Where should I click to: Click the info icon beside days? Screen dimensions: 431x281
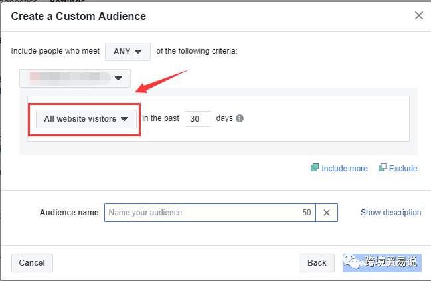click(240, 119)
